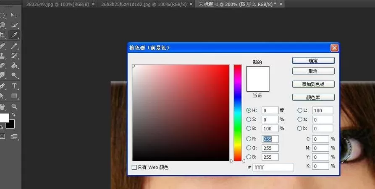
Task: Select the Lab a radio button
Action: tap(300, 119)
